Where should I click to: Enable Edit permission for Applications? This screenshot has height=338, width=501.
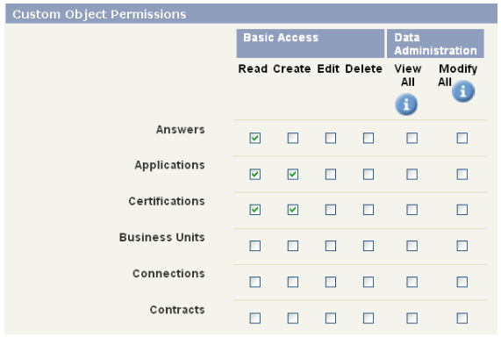tap(331, 175)
